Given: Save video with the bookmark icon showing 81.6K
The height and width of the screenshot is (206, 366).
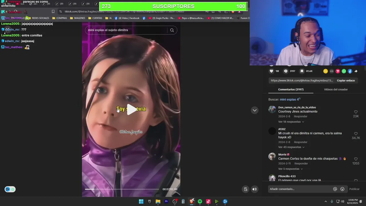Looking at the screenshot, I should pyautogui.click(x=302, y=71).
